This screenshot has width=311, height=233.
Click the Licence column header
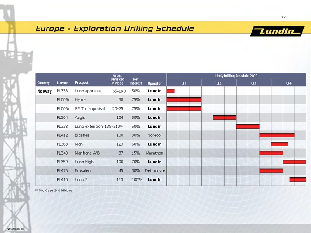point(63,83)
